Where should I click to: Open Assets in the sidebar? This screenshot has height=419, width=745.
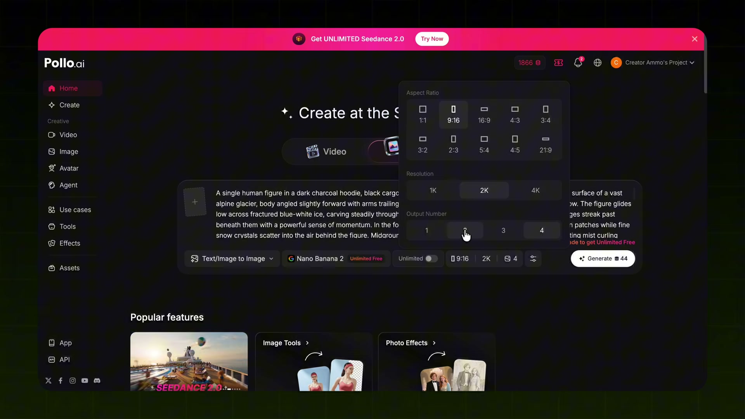coord(73,268)
